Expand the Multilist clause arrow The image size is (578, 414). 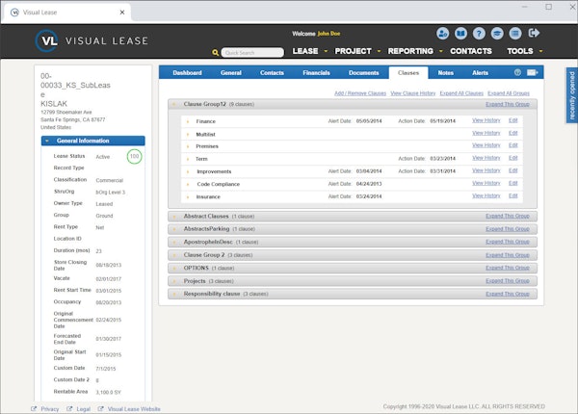tap(188, 135)
